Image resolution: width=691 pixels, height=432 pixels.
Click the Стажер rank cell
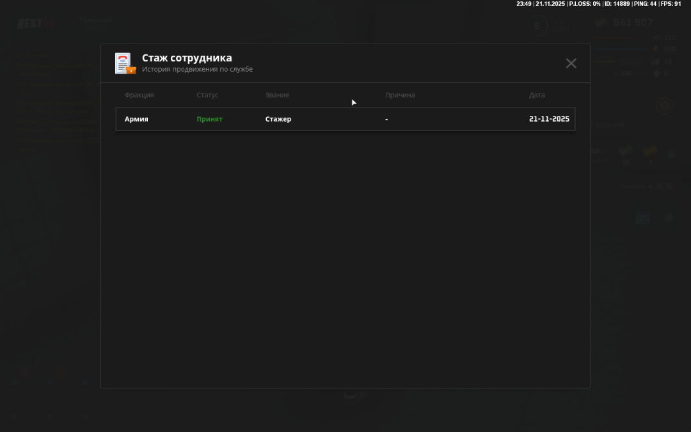click(x=278, y=119)
